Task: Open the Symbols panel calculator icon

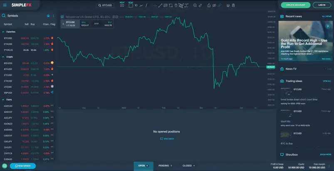Action: tap(48, 16)
